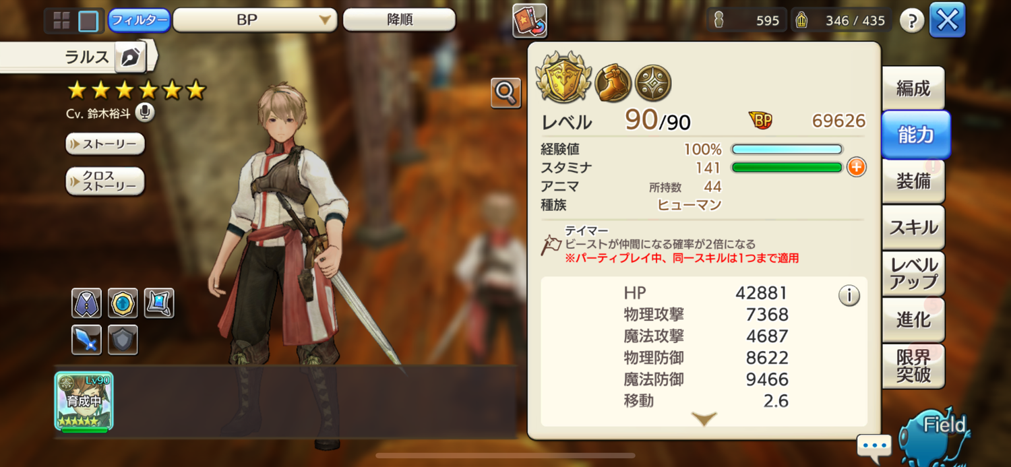Screen dimensions: 1011x467
Task: Play the voice actor microphone sample
Action: pyautogui.click(x=145, y=113)
